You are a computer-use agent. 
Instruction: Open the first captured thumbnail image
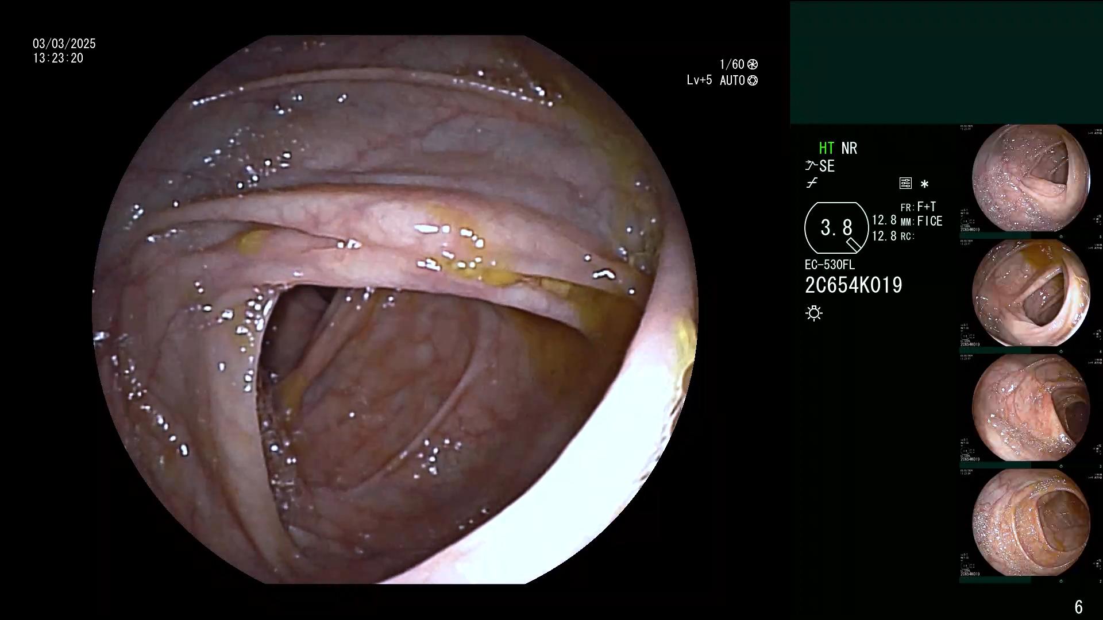pos(1031,179)
